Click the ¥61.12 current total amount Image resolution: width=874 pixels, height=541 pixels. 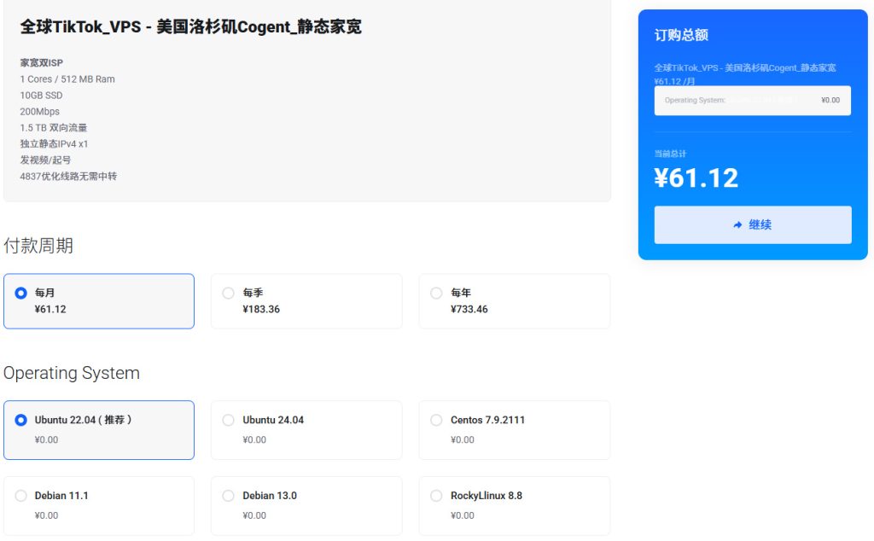[696, 178]
